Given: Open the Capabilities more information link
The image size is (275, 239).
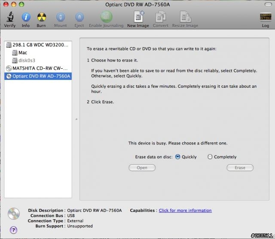Looking at the screenshot, I should [x=185, y=210].
